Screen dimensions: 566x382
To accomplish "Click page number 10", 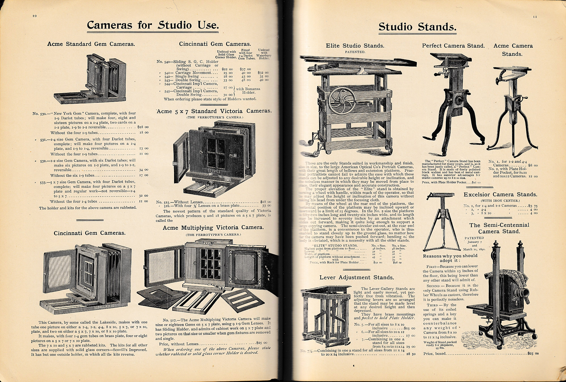I will point(35,16).
